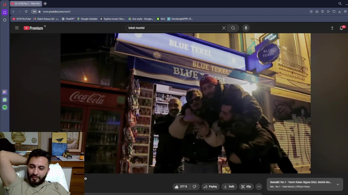The image size is (348, 195).
Task: Toggle the Opera VPN badge
Action: (x=34, y=11)
